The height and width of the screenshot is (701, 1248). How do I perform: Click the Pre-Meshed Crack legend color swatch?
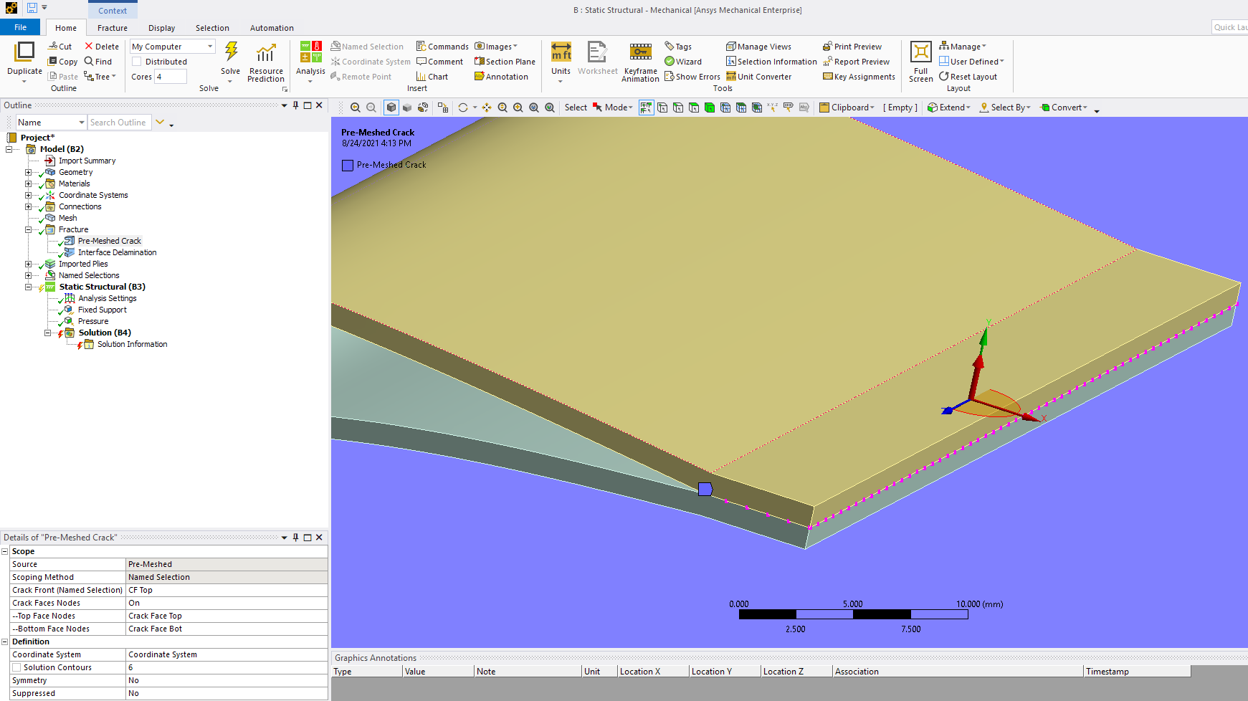348,166
